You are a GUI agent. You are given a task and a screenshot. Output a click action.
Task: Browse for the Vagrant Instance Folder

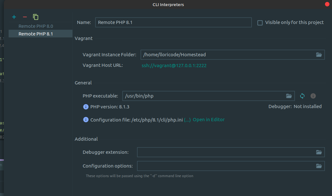(319, 54)
